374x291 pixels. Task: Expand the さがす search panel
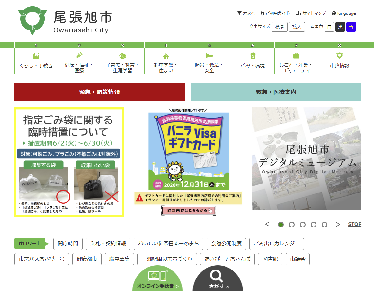218,278
